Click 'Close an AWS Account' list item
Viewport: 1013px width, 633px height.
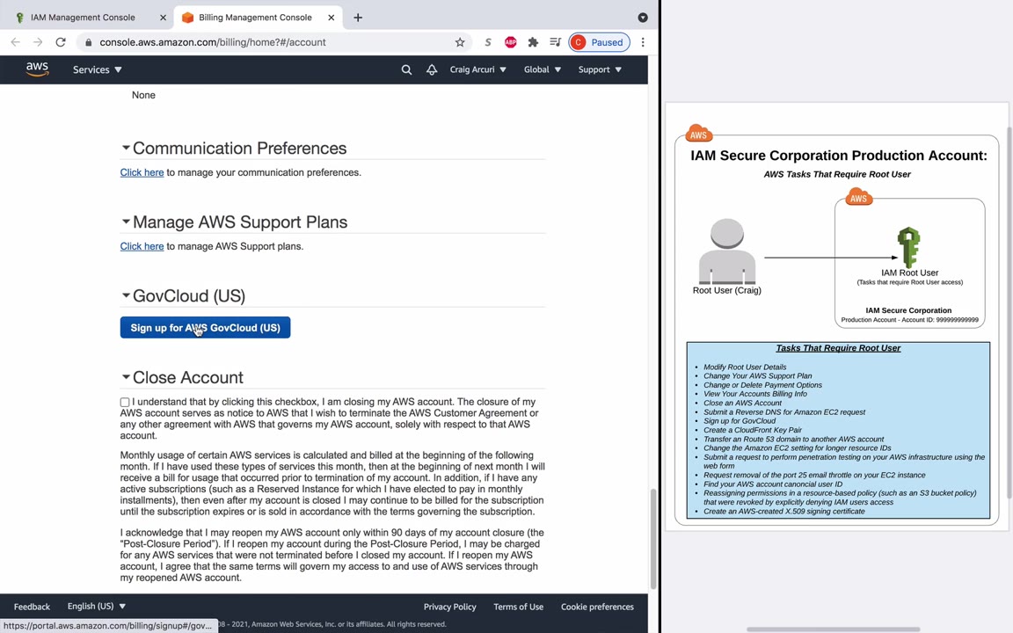pyautogui.click(x=742, y=403)
